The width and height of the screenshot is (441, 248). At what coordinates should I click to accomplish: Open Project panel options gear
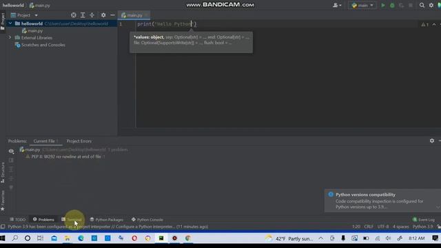[x=103, y=15]
